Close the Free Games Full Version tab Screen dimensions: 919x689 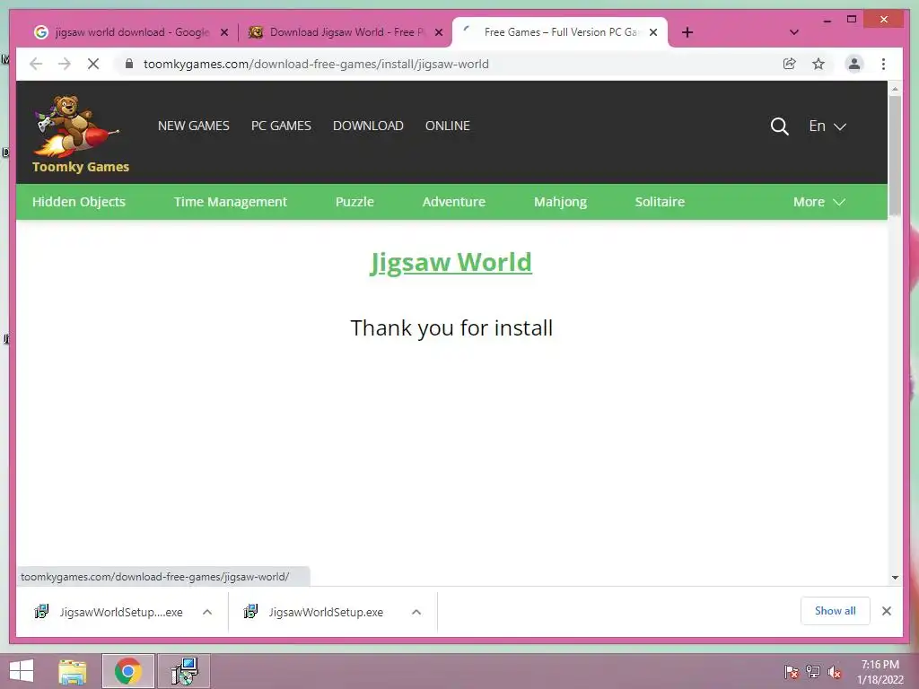pos(653,33)
